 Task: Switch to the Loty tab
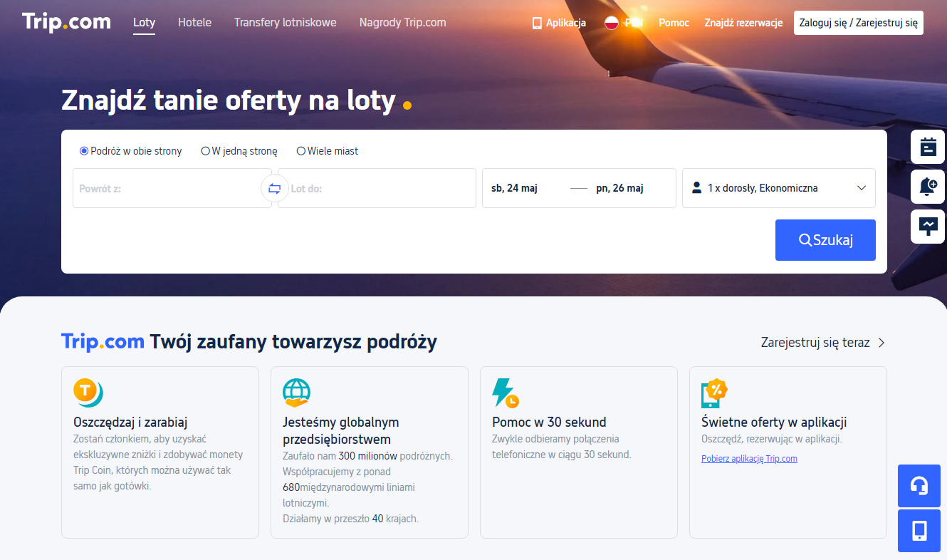pyautogui.click(x=145, y=22)
